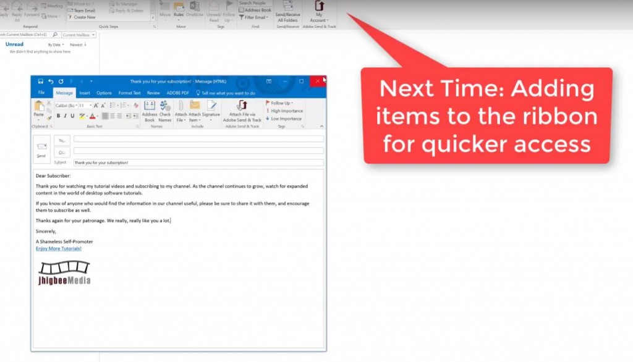
Task: Apply the red font color
Action: point(93,116)
